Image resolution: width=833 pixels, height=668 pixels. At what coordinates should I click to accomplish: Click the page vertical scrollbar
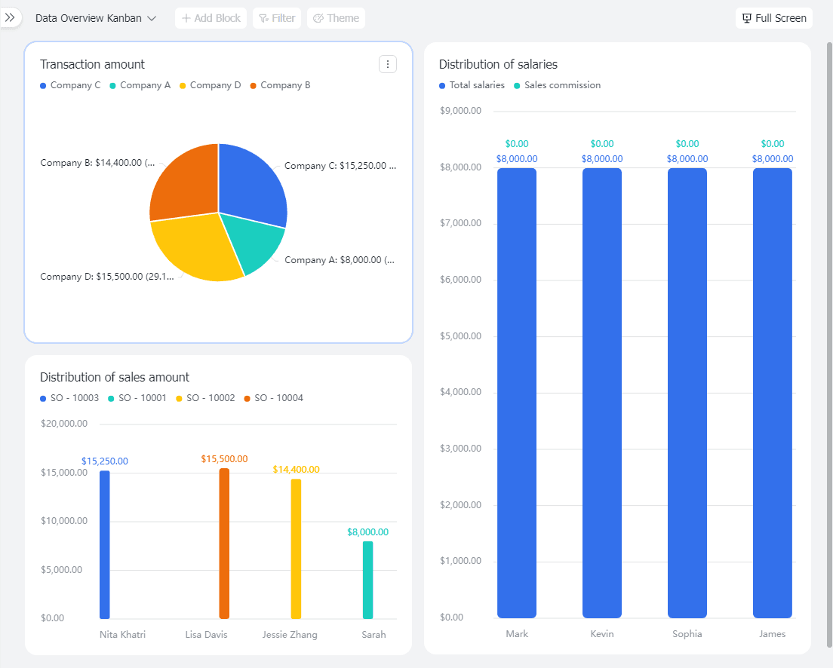coord(829,345)
